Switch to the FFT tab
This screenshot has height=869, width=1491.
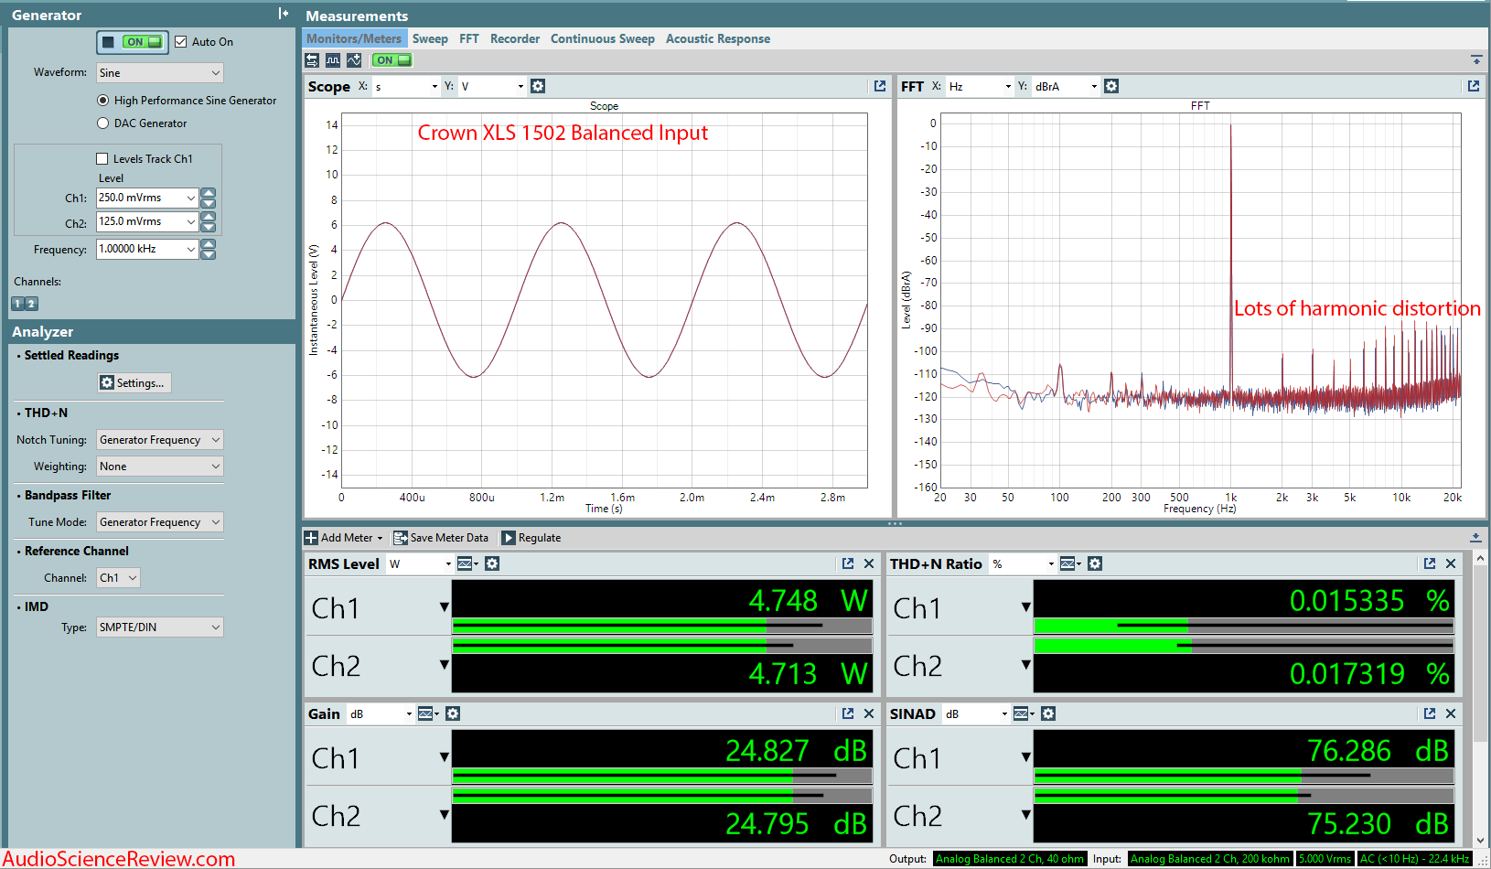(x=469, y=39)
